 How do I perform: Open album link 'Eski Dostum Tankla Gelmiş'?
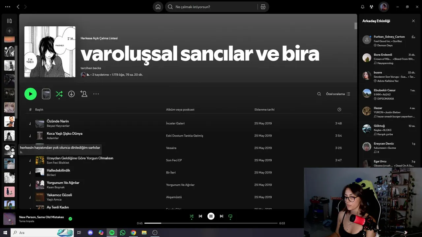(x=184, y=136)
